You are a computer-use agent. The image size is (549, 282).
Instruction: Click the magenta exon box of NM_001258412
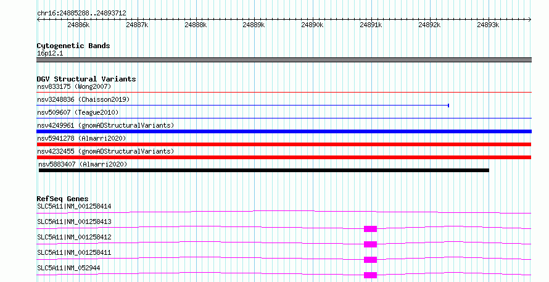[371, 244]
